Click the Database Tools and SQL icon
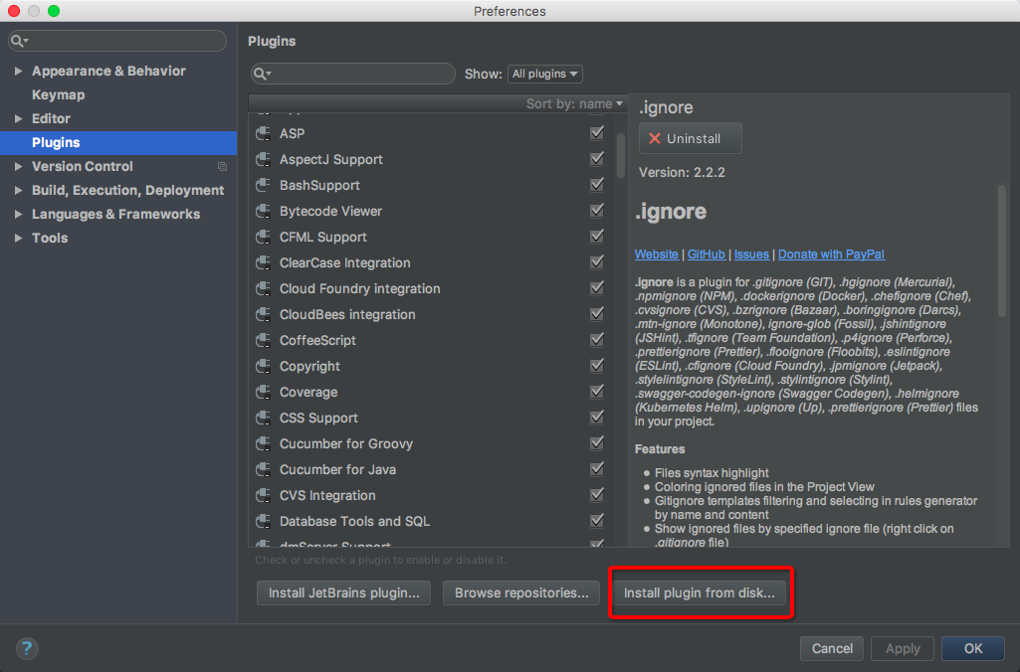 point(264,521)
